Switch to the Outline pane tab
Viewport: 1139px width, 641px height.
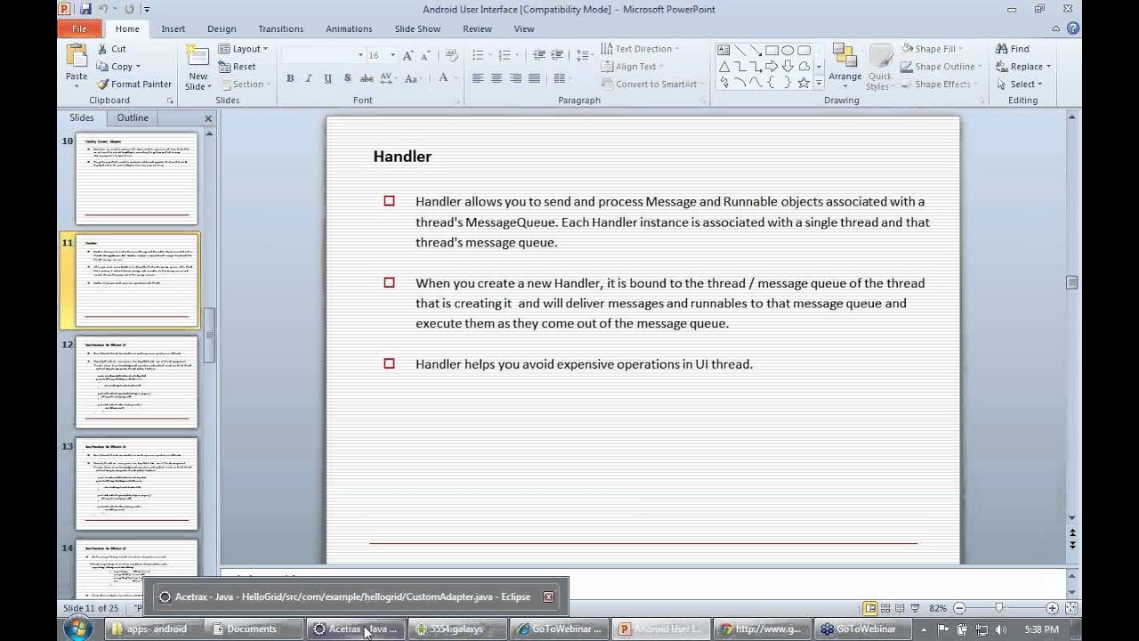tap(133, 118)
